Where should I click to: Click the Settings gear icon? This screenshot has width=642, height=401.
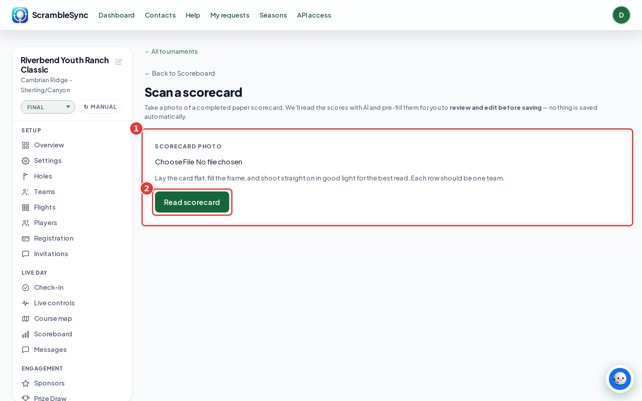[x=26, y=161]
